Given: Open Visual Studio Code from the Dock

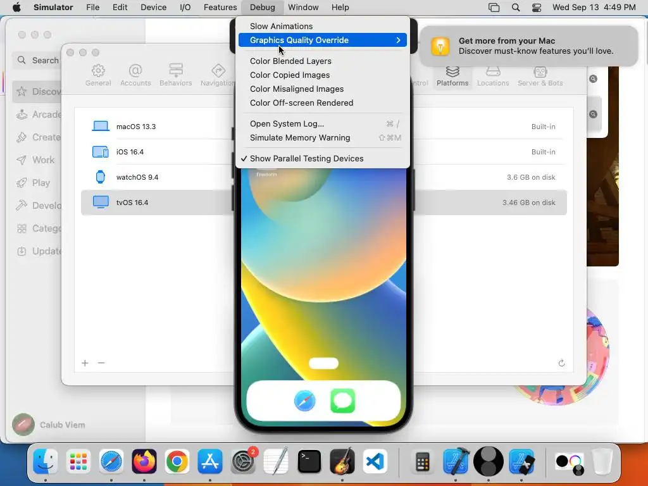Looking at the screenshot, I should point(375,461).
